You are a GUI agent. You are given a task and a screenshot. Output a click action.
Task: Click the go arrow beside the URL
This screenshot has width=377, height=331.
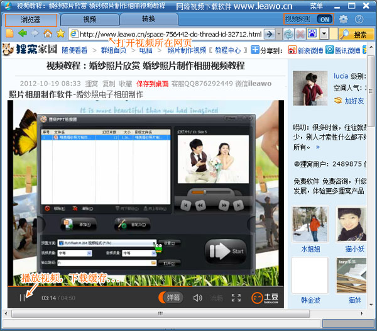point(270,34)
